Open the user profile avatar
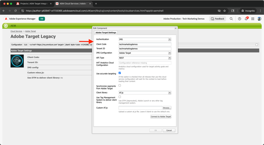The image size is (264, 145). click(x=259, y=19)
